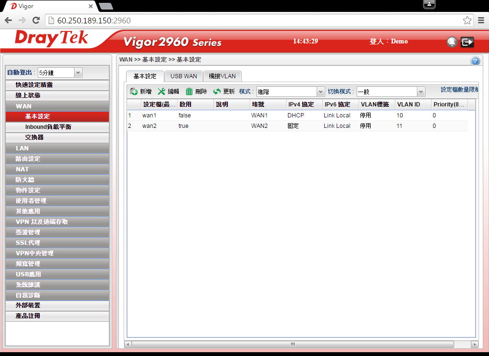
Task: Switch to the 橋接VLAN tab
Action: click(x=223, y=76)
